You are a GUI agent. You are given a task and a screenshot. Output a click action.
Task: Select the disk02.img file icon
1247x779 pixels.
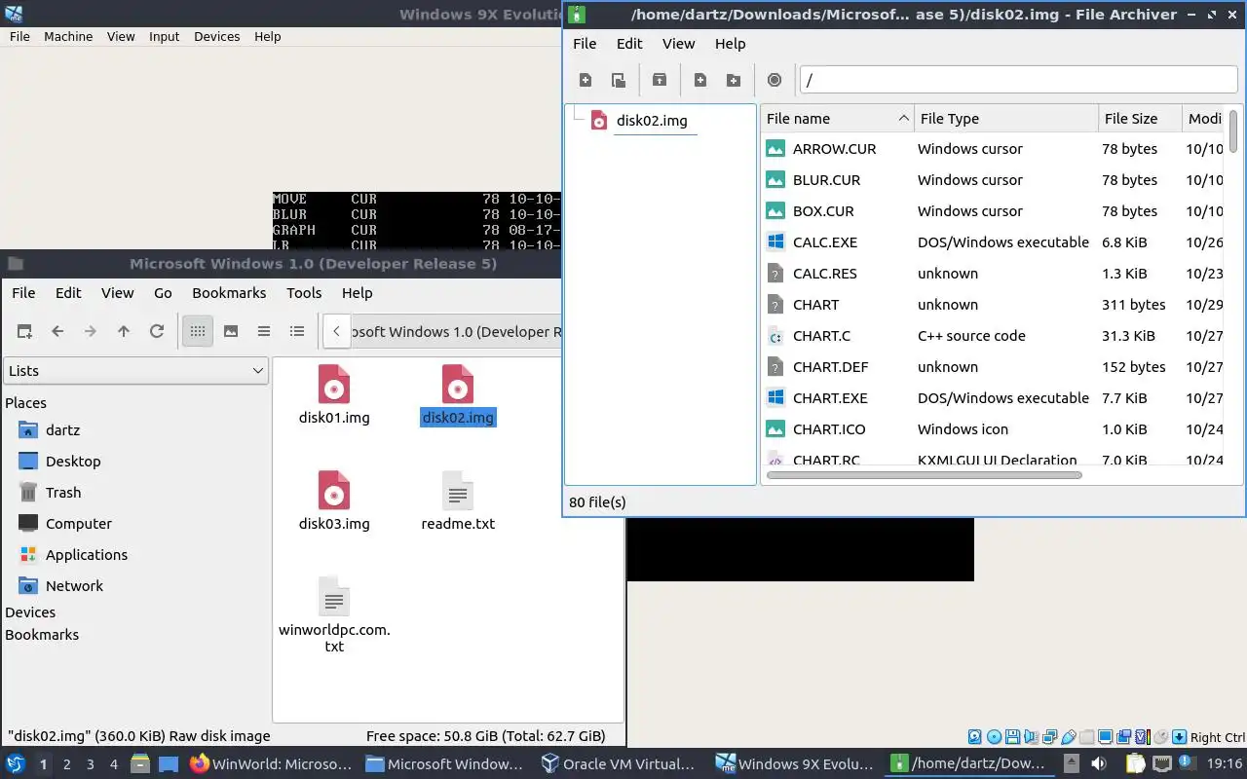(x=458, y=394)
